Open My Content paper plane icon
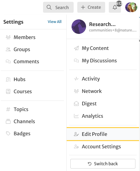The height and width of the screenshot is (171, 140). pos(76,48)
